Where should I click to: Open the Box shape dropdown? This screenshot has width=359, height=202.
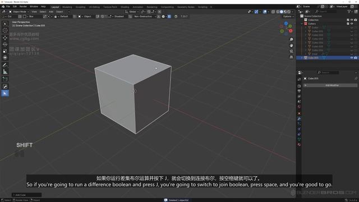click(x=33, y=16)
